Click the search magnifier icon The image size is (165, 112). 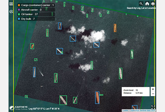pos(141,4)
